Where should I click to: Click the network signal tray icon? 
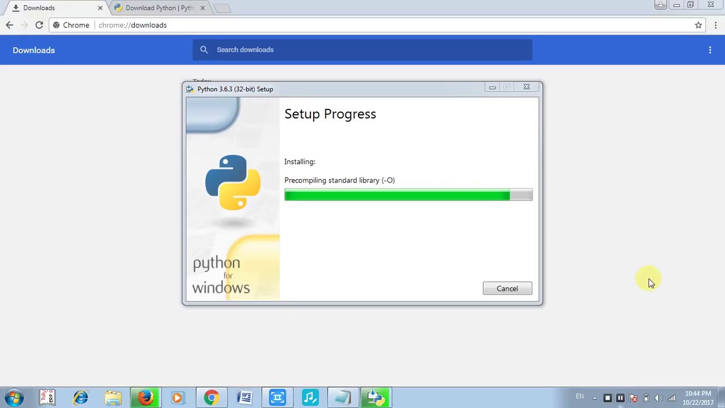[x=671, y=398]
